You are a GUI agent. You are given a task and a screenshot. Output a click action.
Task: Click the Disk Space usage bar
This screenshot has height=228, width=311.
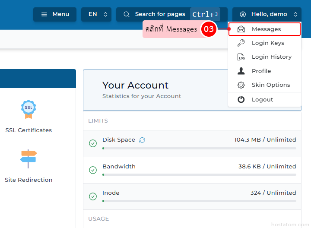(x=199, y=148)
